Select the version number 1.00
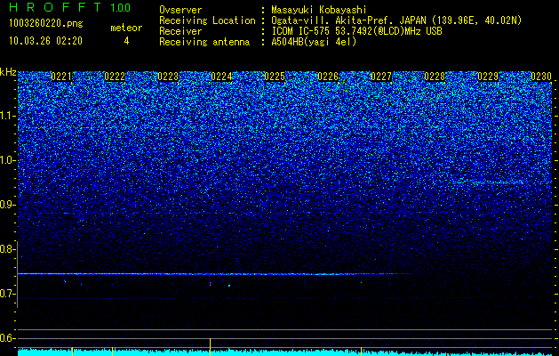This screenshot has height=356, width=559. (120, 7)
